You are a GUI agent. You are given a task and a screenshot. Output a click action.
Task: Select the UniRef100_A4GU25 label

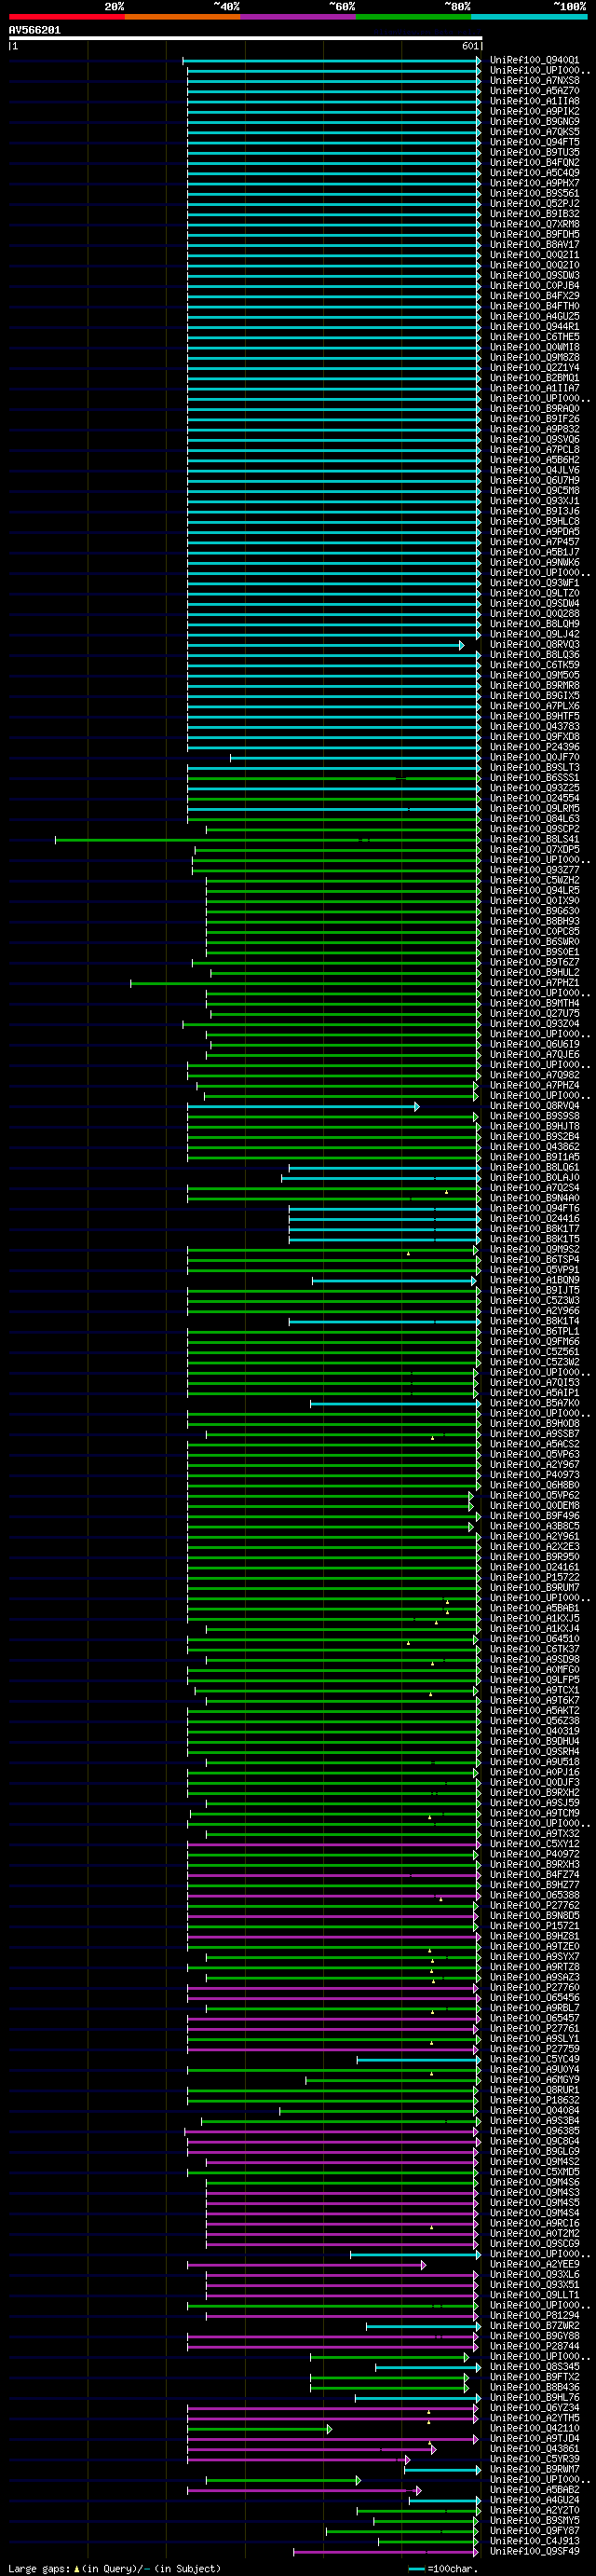534,317
